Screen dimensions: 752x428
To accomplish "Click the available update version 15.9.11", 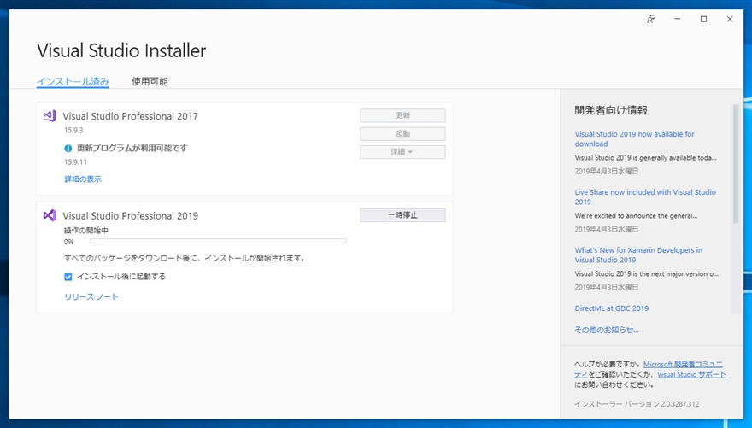I will click(x=75, y=162).
